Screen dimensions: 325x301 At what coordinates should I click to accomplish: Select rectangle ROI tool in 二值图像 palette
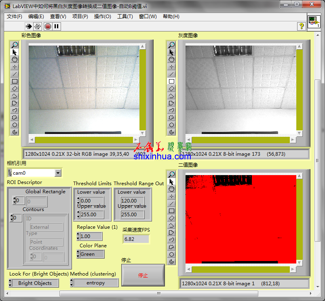click(x=171, y=211)
